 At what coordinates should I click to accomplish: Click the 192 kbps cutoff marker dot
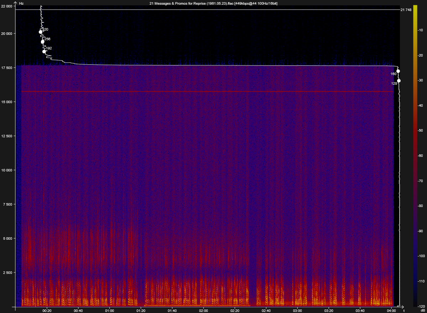44,52
